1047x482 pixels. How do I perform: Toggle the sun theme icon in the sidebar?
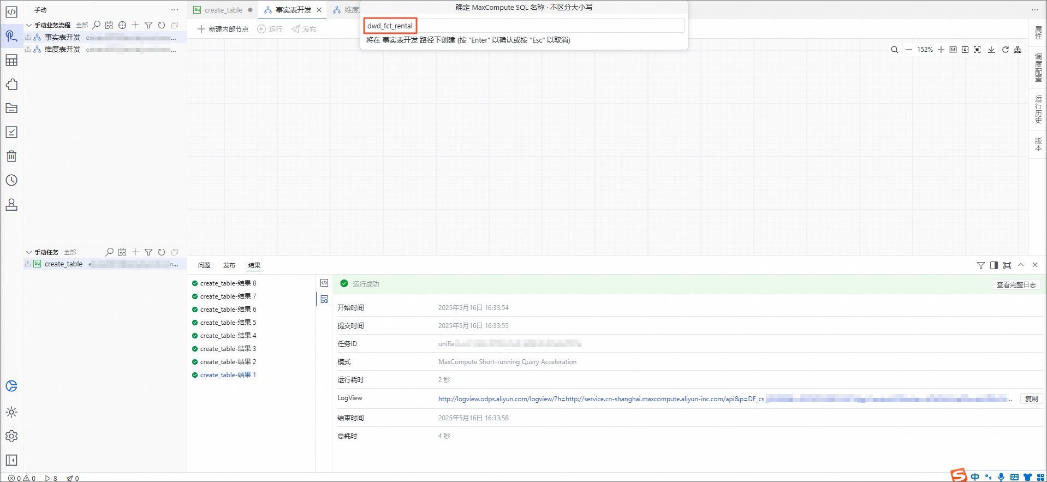(x=11, y=412)
